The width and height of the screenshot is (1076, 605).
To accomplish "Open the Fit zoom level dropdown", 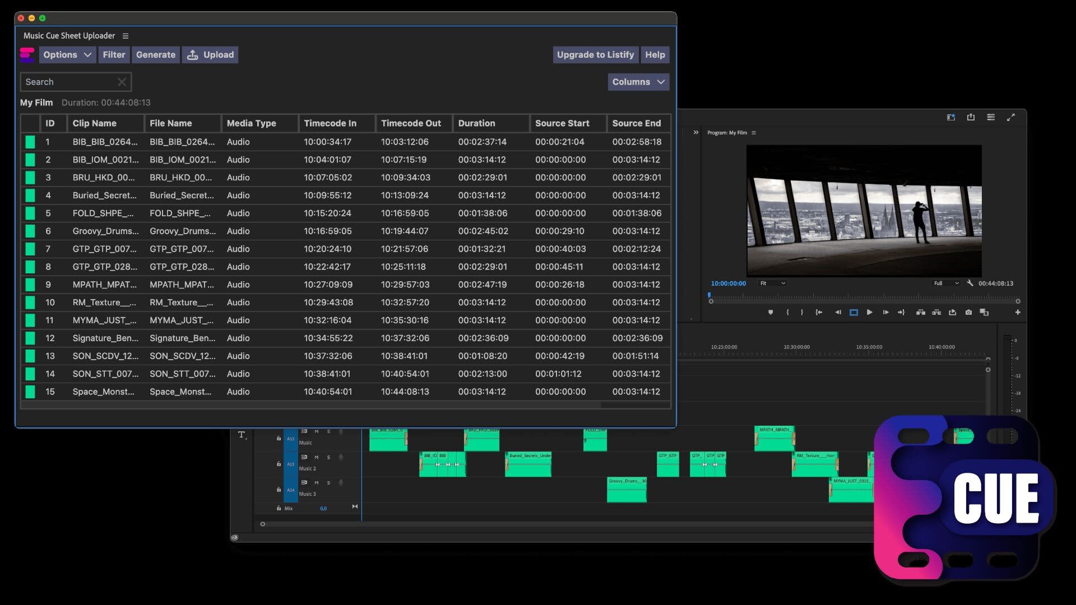I will tap(773, 283).
